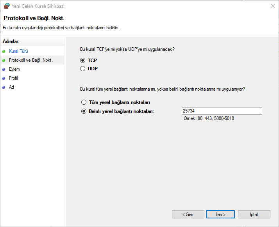Click the firewall icon in the title bar
Image resolution: width=279 pixels, height=227 pixels.
(6, 6)
